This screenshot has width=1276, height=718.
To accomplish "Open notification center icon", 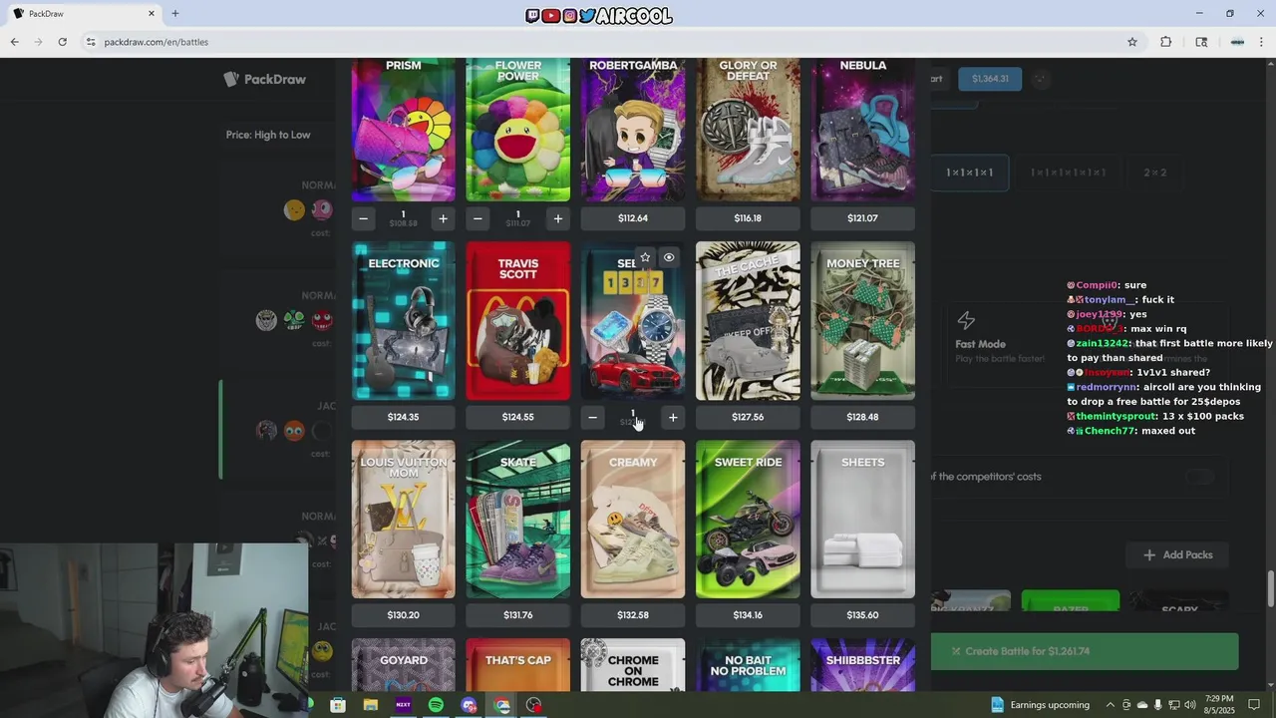I will tap(1254, 705).
